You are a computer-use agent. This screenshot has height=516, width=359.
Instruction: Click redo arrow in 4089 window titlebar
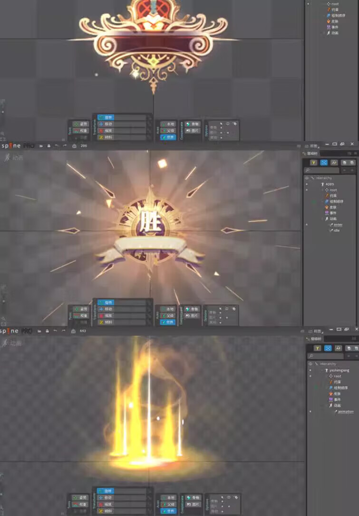(65, 146)
